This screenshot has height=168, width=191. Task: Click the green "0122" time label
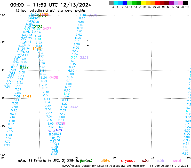point(24,67)
